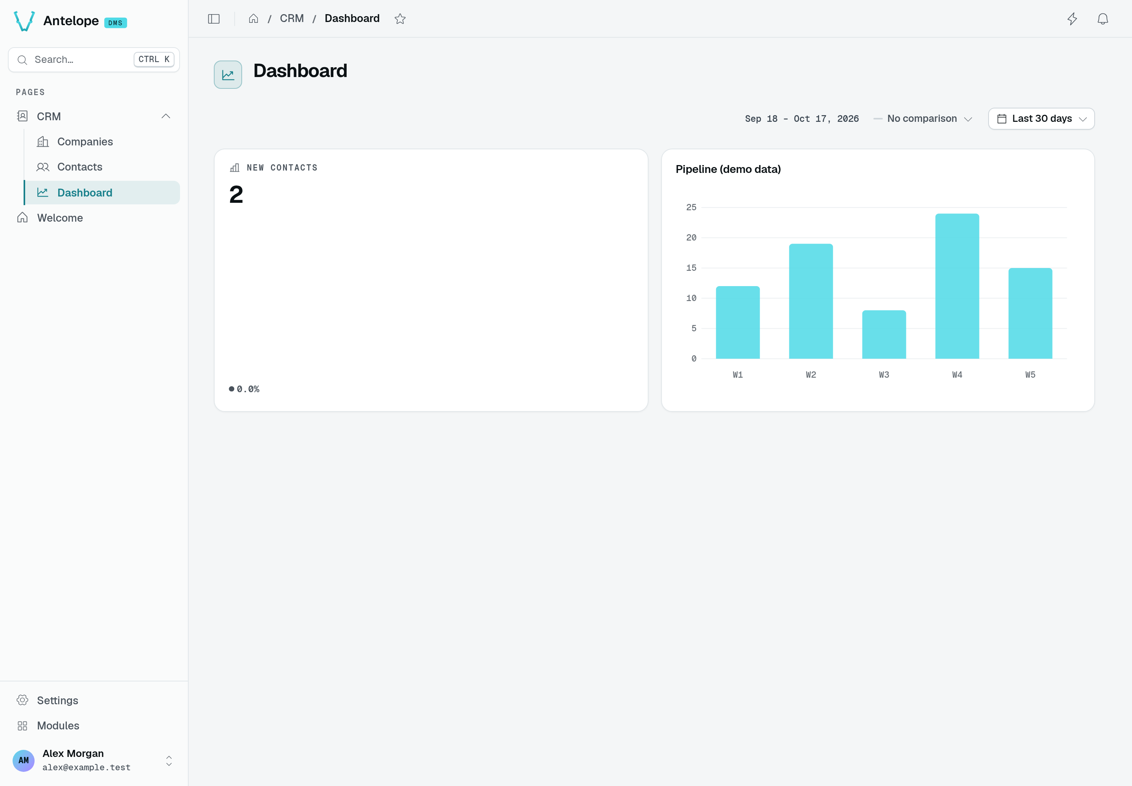Click the CRM breadcrumb link
The image size is (1132, 786).
click(x=292, y=19)
